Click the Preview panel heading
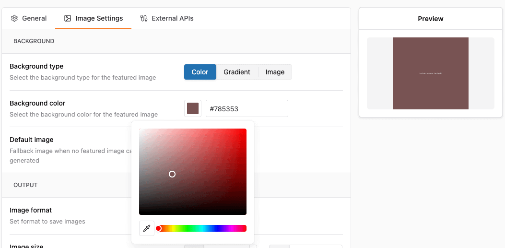The image size is (505, 248). 430,19
